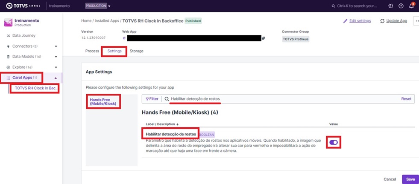Switch to the Settings tab

pyautogui.click(x=114, y=51)
